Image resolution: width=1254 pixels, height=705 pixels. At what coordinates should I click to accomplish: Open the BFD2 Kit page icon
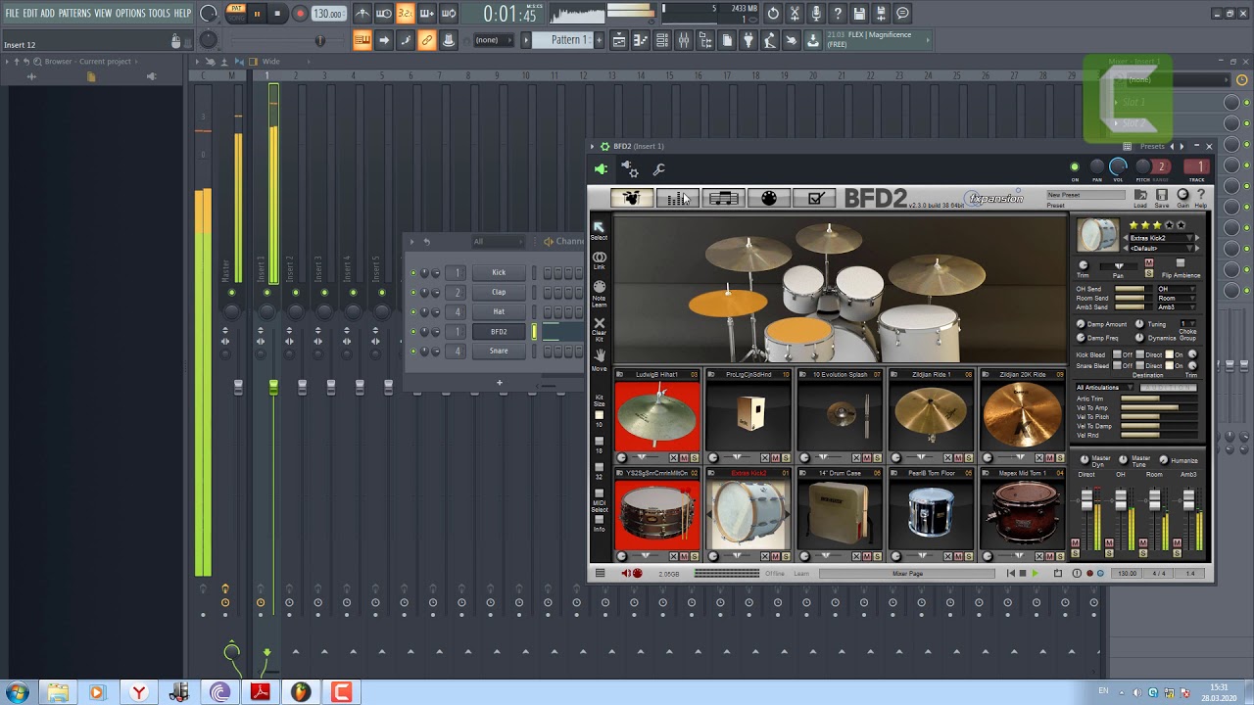pos(631,198)
